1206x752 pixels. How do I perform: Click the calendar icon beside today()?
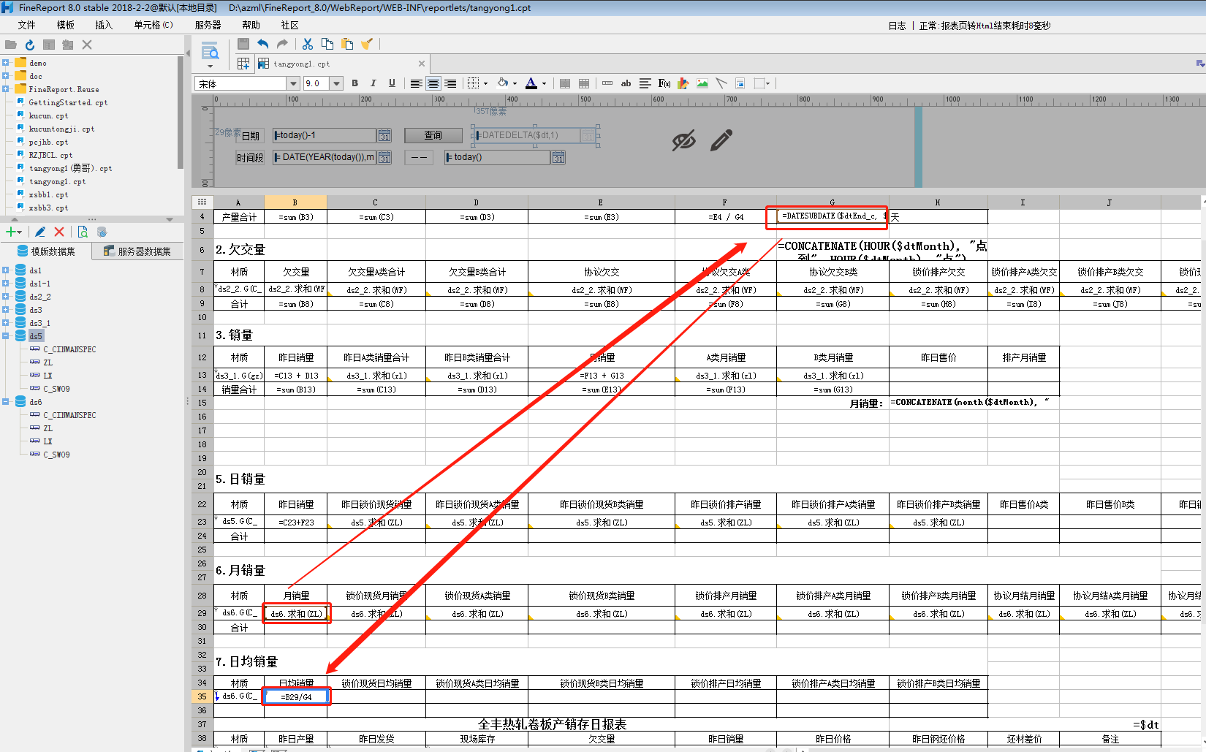[x=558, y=158]
